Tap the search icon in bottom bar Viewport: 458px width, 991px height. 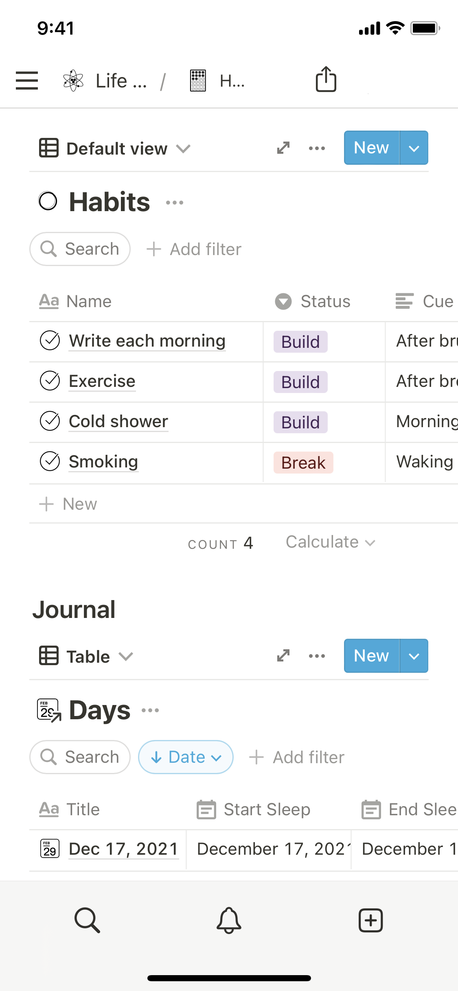(x=87, y=920)
